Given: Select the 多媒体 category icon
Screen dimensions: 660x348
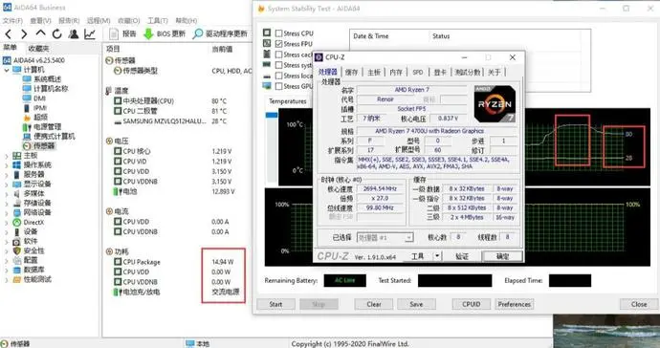Looking at the screenshot, I should point(17,193).
